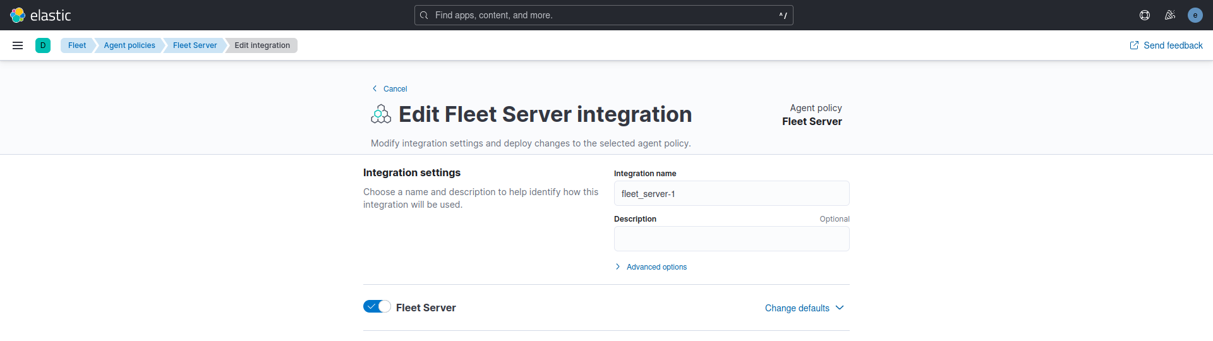
Task: Click the search magnifier icon
Action: tap(424, 15)
